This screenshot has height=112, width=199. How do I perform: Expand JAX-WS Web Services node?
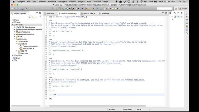coord(15,27)
